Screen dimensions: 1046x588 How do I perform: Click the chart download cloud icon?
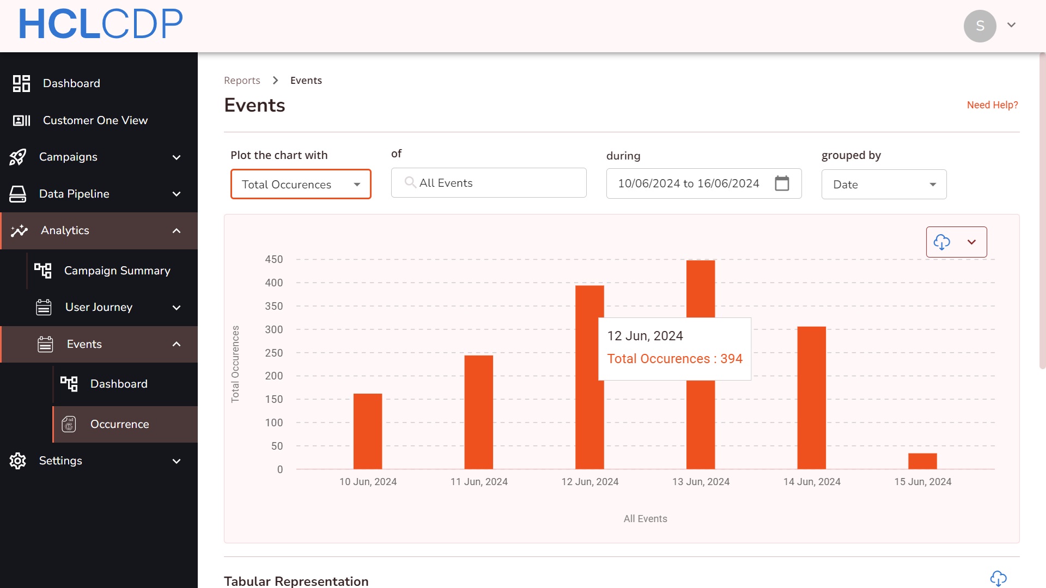941,242
